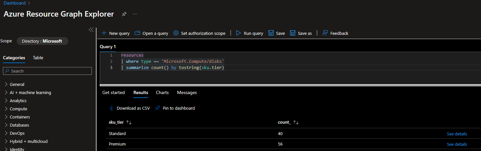The width and height of the screenshot is (481, 151).
Task: Click Pin to dashboard button
Action: click(x=175, y=108)
